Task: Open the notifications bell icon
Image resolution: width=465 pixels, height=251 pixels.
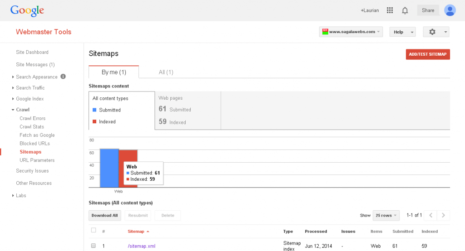Action: click(x=405, y=11)
